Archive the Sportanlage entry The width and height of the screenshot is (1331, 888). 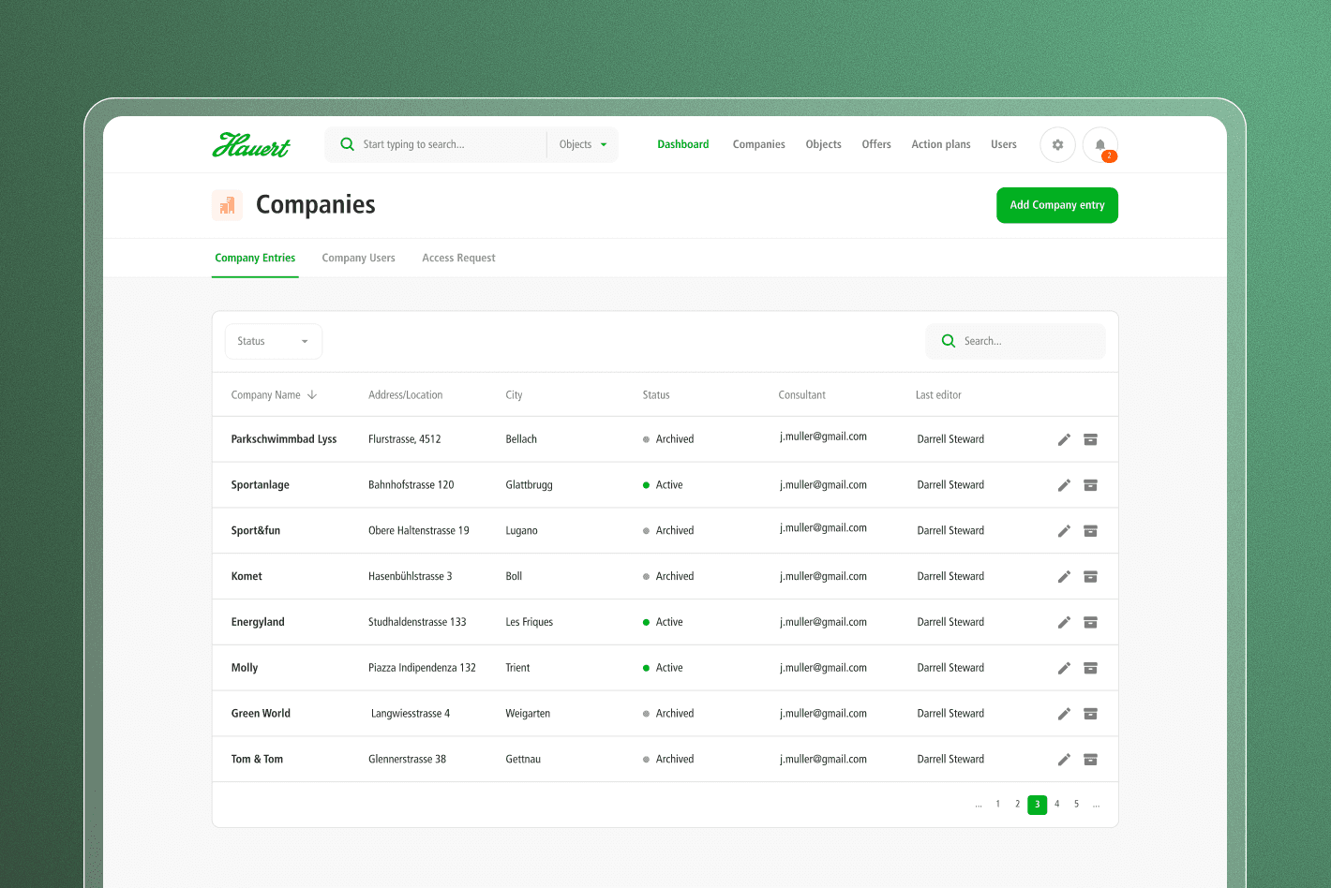(1090, 485)
